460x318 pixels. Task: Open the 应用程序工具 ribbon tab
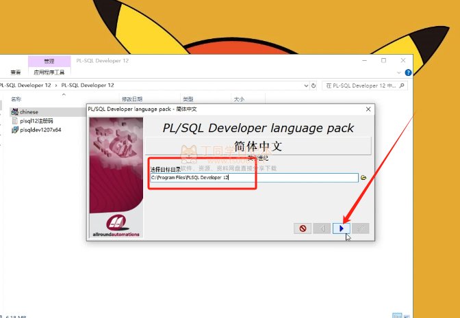tap(49, 72)
